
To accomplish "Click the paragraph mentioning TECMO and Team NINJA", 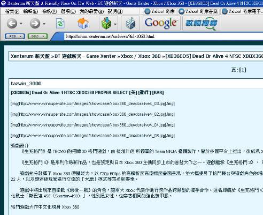I will pyautogui.click(x=142, y=152).
